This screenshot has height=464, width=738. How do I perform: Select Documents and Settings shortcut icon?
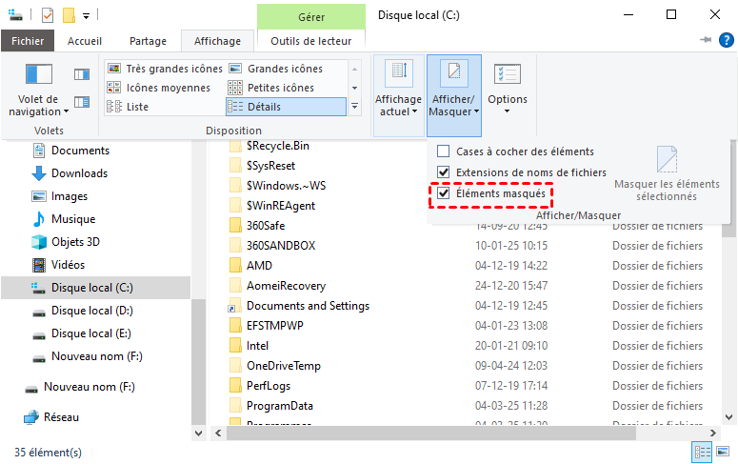pyautogui.click(x=235, y=306)
